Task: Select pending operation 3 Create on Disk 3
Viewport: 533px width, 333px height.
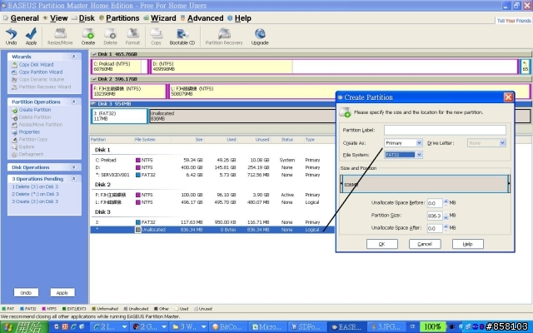Action: pyautogui.click(x=35, y=201)
